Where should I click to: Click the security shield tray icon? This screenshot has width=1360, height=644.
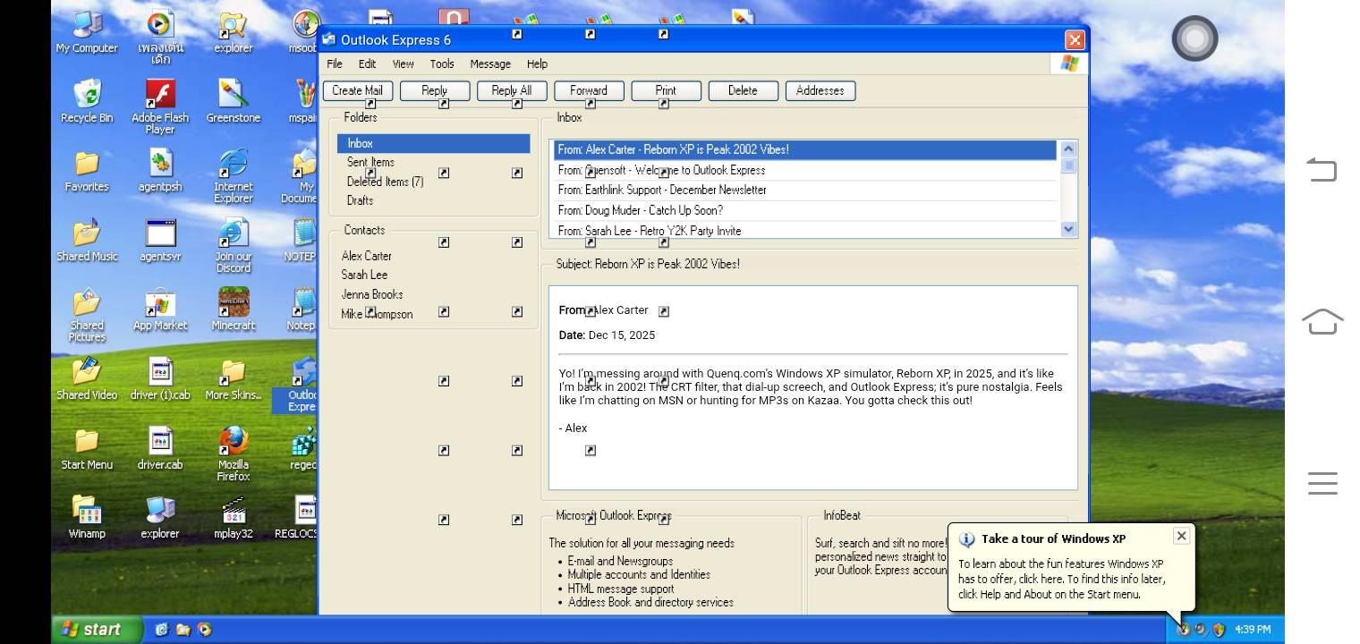click(x=1219, y=630)
